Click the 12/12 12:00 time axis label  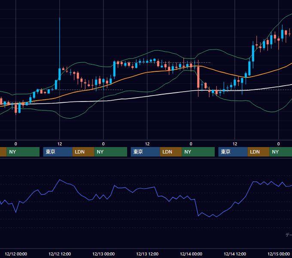tap(60, 254)
